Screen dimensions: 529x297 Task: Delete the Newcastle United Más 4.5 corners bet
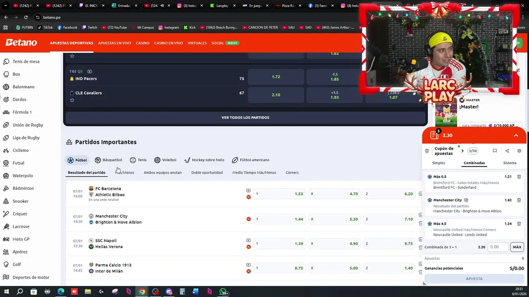pos(519,224)
